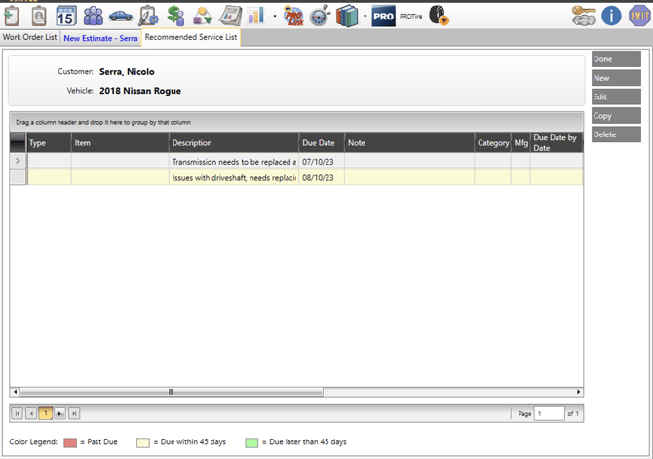Open the new work order clipboard icon
Image resolution: width=653 pixels, height=459 pixels.
(x=12, y=17)
